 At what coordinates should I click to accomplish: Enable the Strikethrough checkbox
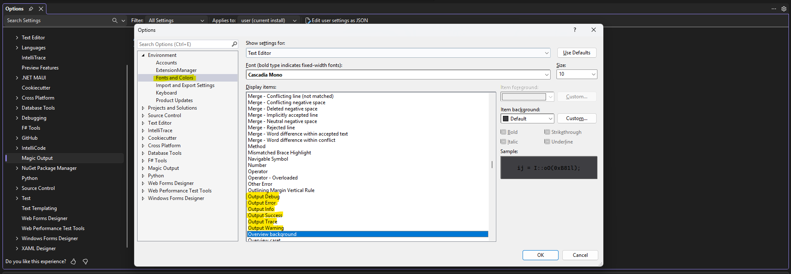(x=547, y=132)
